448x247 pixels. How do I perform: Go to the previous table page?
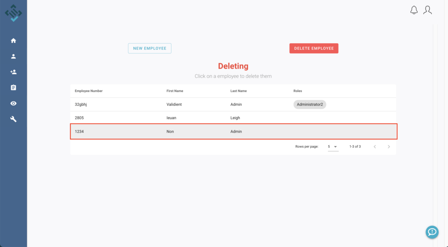click(x=375, y=147)
